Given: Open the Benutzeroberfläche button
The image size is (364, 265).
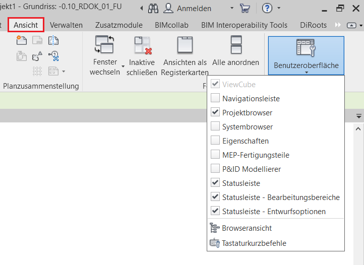Looking at the screenshot, I should (x=306, y=55).
